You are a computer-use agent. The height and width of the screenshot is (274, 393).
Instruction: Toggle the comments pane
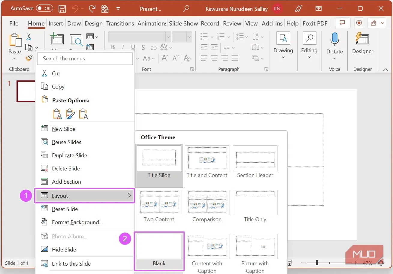pos(343,23)
